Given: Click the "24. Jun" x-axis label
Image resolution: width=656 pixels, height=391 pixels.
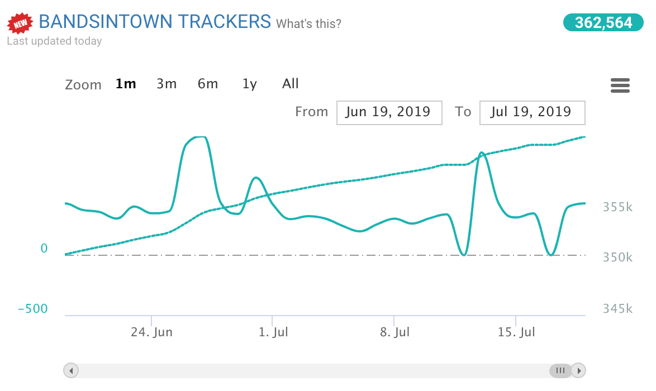Looking at the screenshot, I should click(152, 332).
